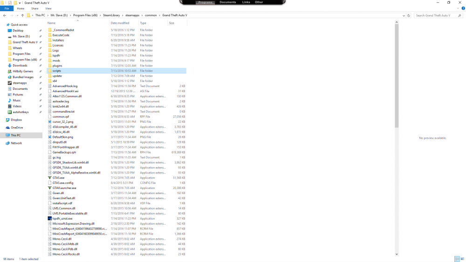
Task: Open the Share ribbon tab
Action: click(x=35, y=8)
